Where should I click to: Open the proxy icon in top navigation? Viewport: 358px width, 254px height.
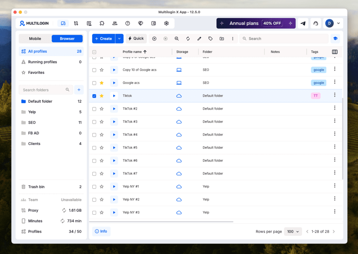[x=76, y=23]
